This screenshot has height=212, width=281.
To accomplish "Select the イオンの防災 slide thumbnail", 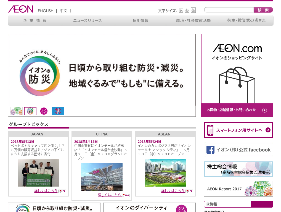I will pos(30,111).
